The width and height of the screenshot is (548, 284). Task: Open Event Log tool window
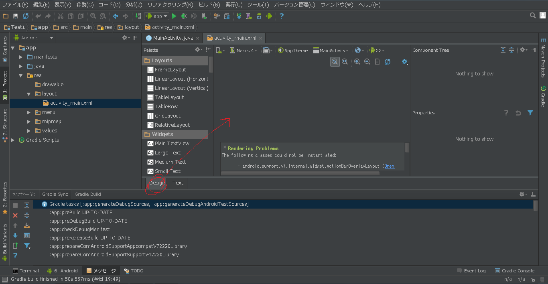(471, 271)
